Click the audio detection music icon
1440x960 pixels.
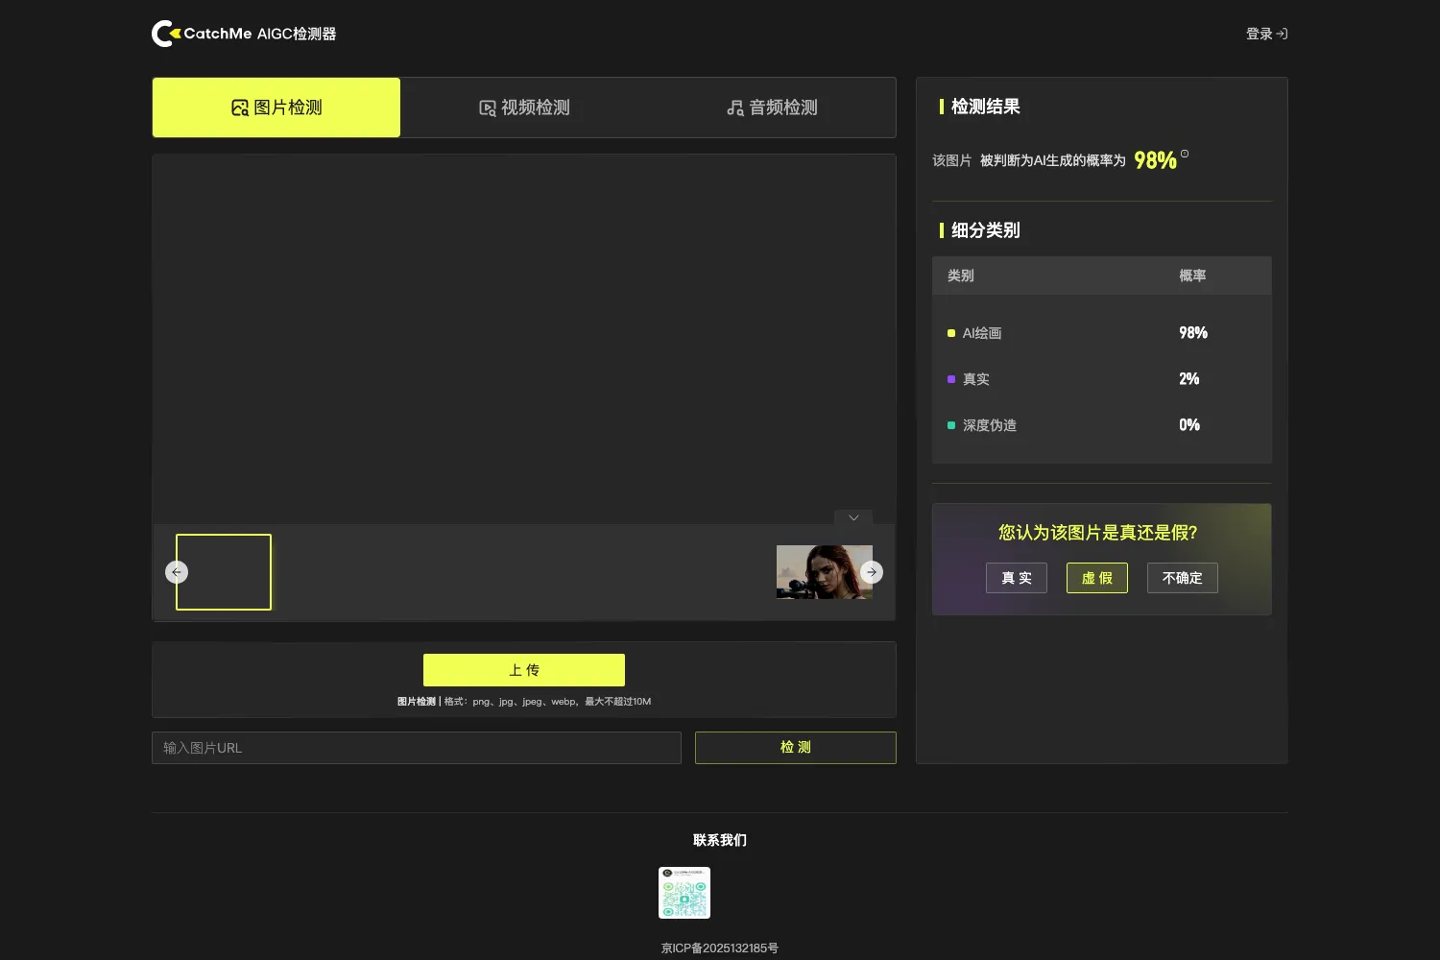735,108
